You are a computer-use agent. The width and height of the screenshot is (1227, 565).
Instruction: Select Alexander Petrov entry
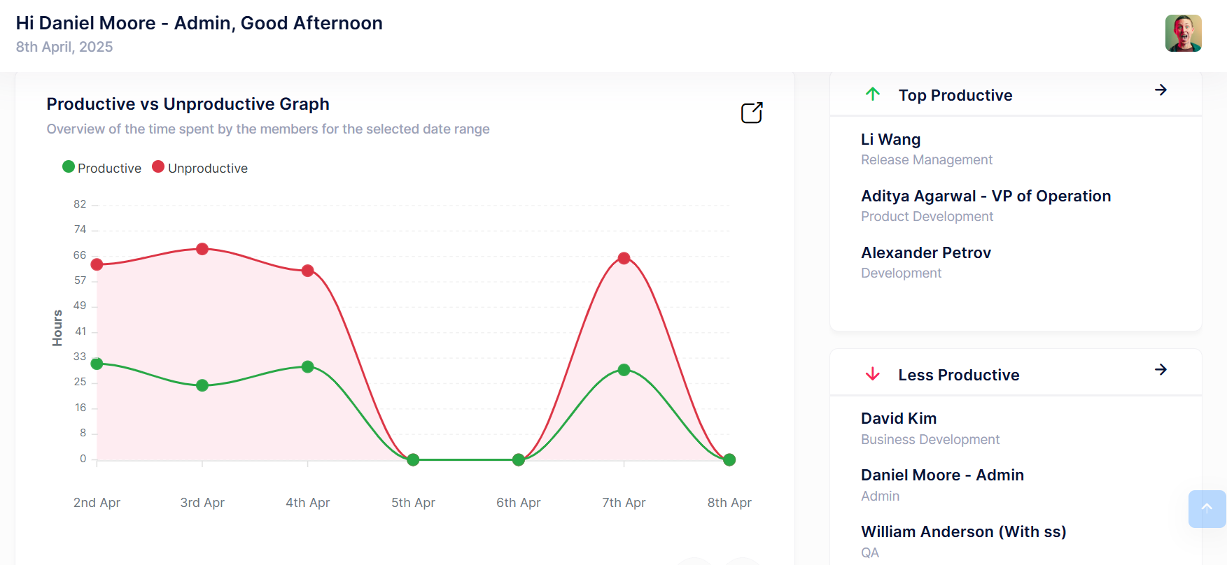[926, 252]
